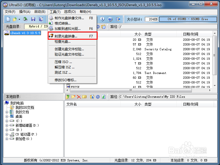Expand the (E:) drive node
The width and height of the screenshot is (220, 165).
[x=7, y=130]
